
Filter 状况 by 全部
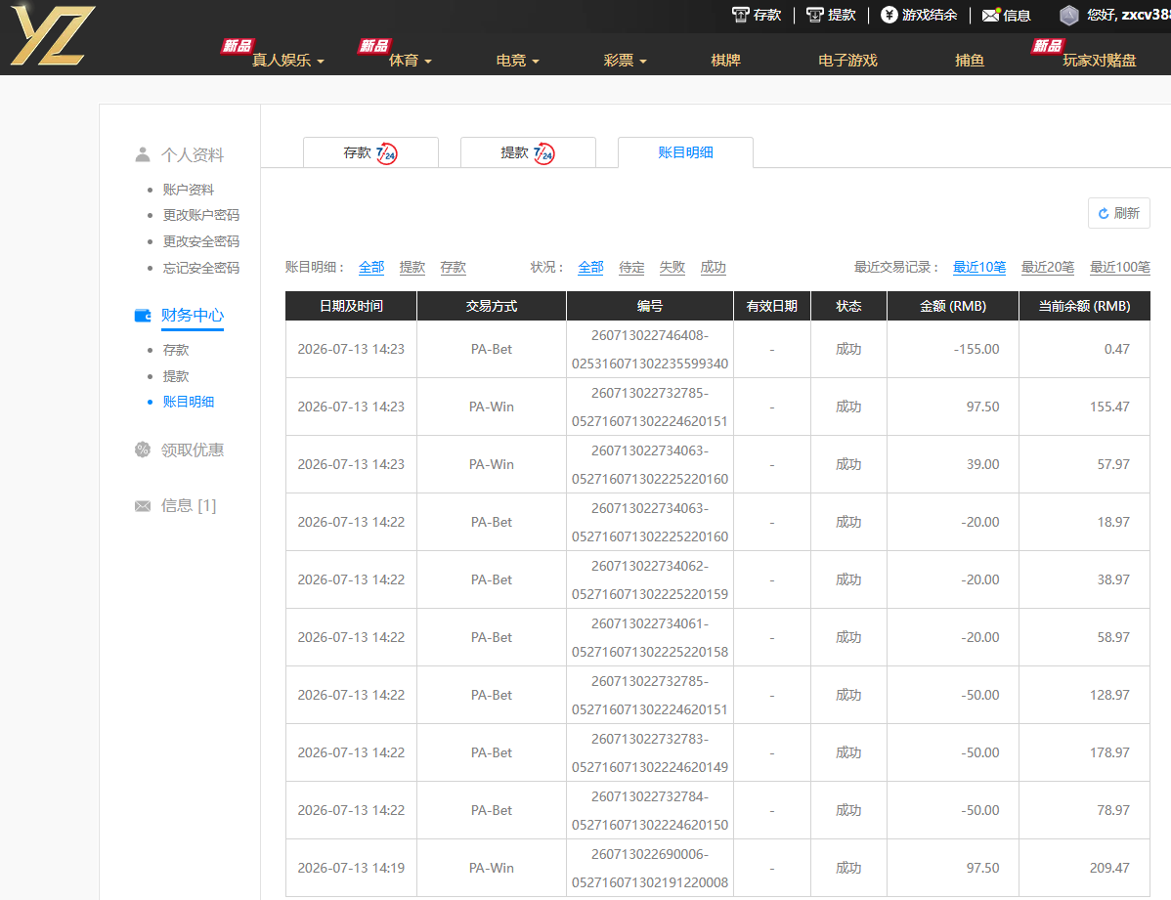[x=590, y=267]
